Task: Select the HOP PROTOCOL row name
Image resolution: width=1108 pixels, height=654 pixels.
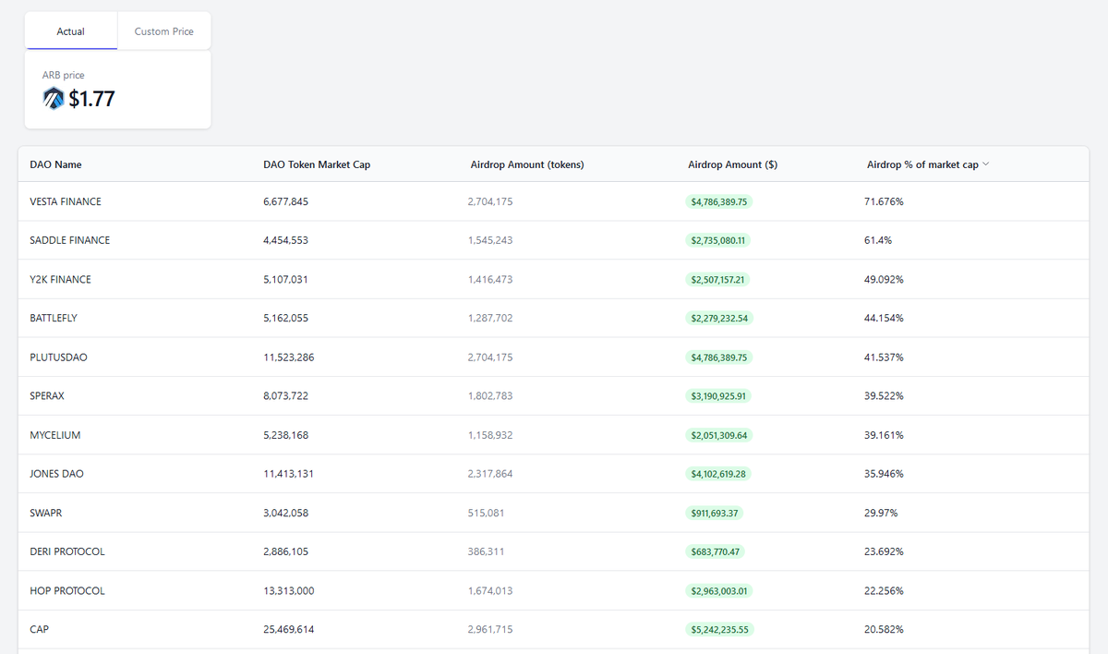Action: [x=67, y=590]
